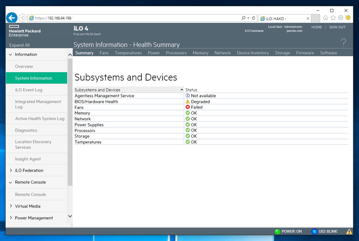Collapse the Information section chevron
Screen dimensions: 359x241
tap(10, 55)
